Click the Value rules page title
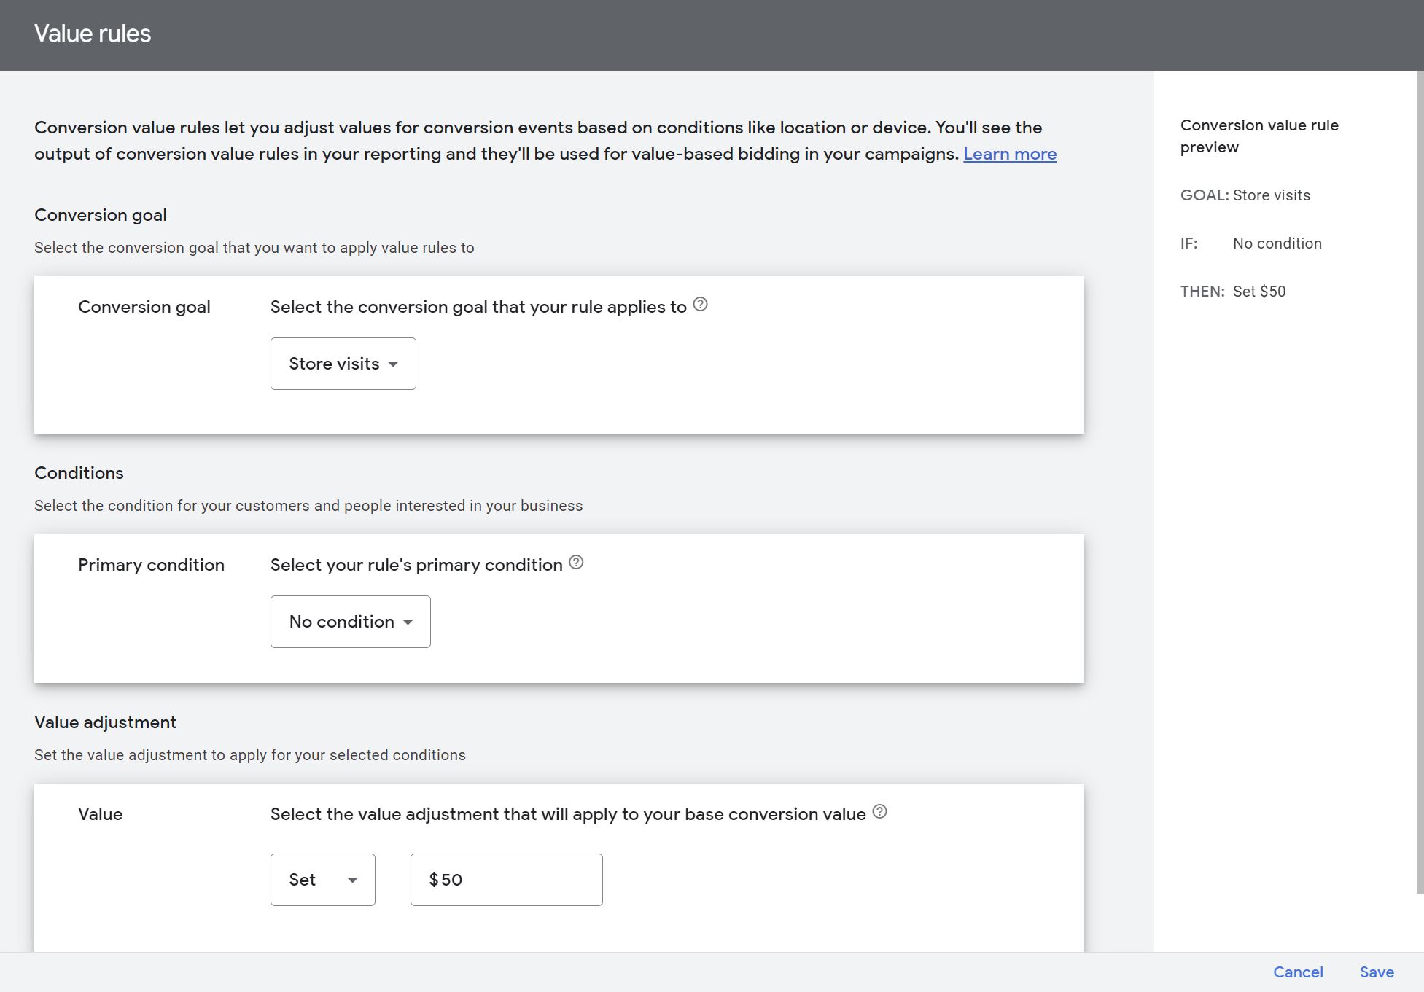The image size is (1424, 992). pyautogui.click(x=93, y=34)
